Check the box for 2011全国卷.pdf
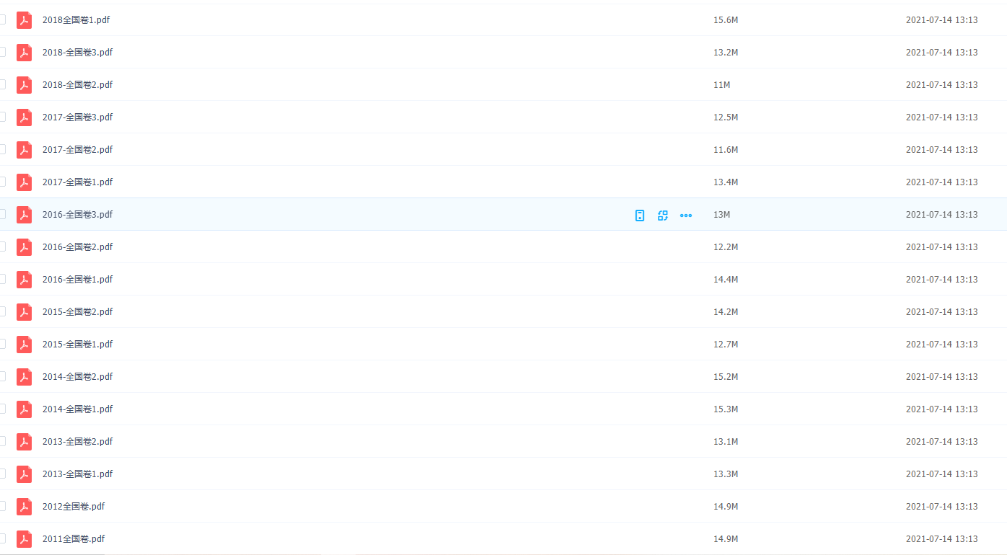Screen dimensions: 1007x555 (2, 538)
